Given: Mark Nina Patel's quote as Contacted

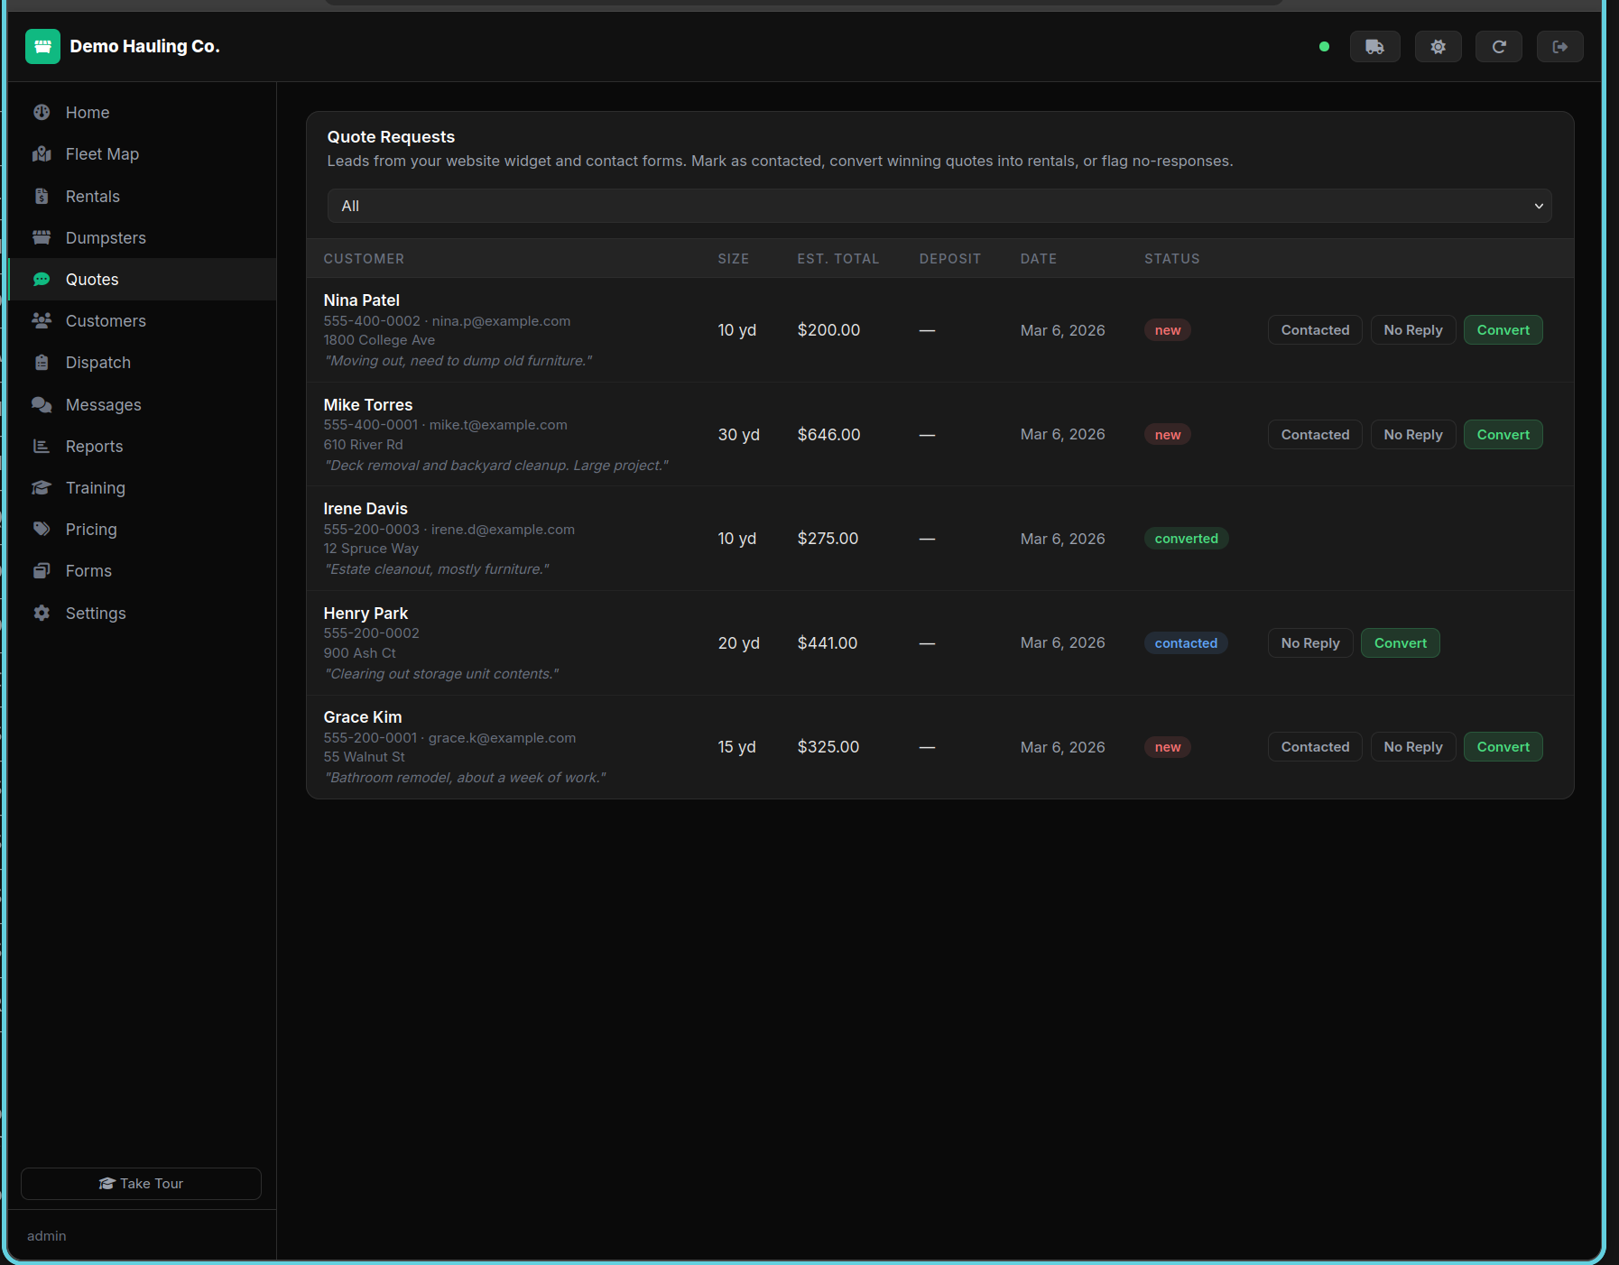Looking at the screenshot, I should (1314, 330).
